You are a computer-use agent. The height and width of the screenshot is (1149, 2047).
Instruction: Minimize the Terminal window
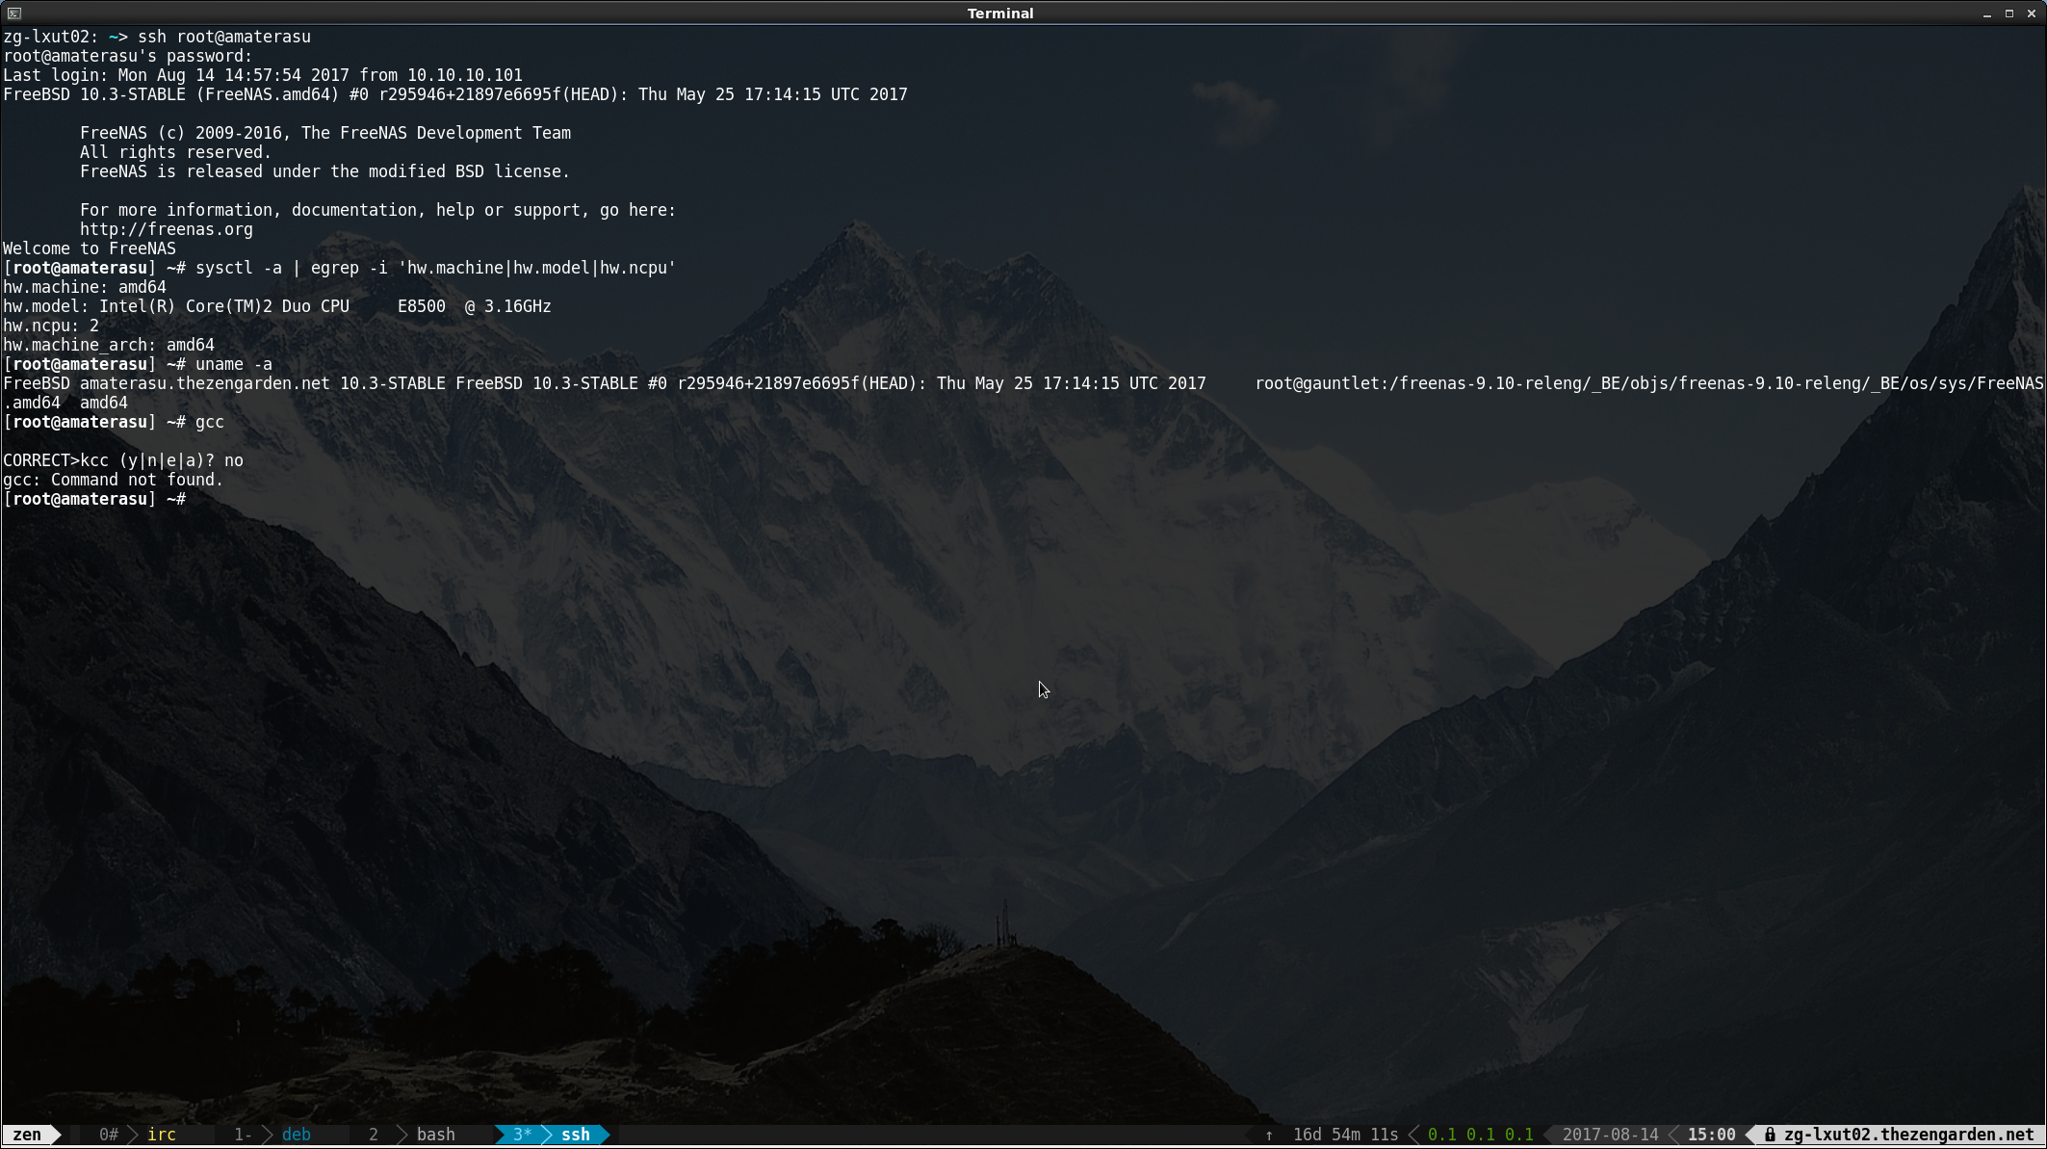(x=1987, y=13)
